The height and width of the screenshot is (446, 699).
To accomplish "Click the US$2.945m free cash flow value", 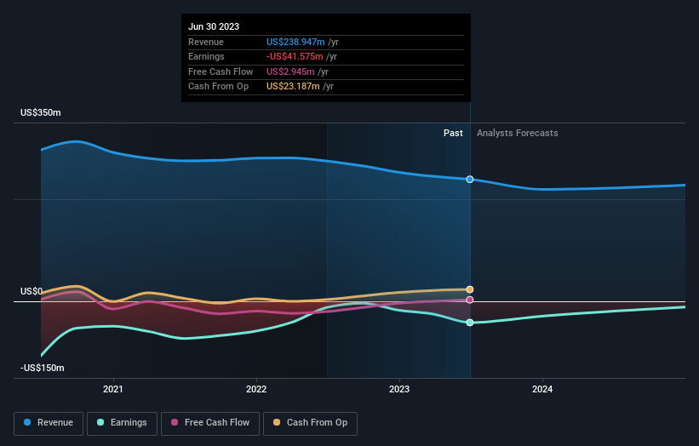I will [x=290, y=71].
